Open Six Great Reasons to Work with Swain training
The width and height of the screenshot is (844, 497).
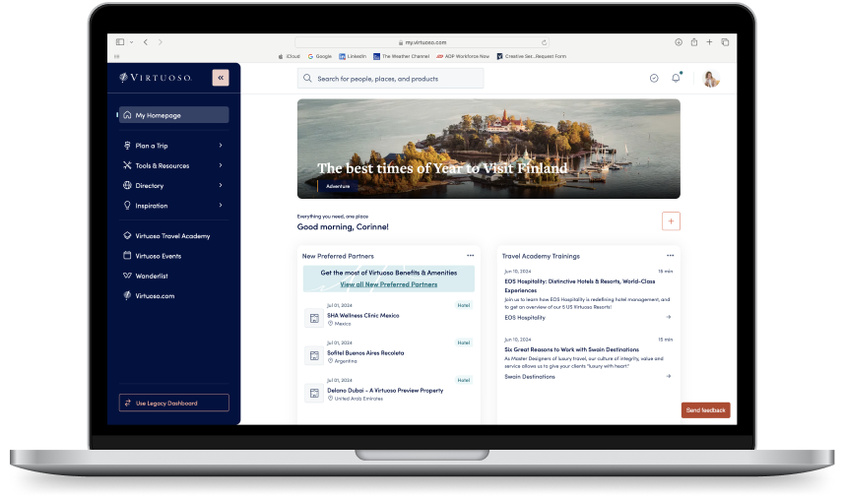coord(571,349)
